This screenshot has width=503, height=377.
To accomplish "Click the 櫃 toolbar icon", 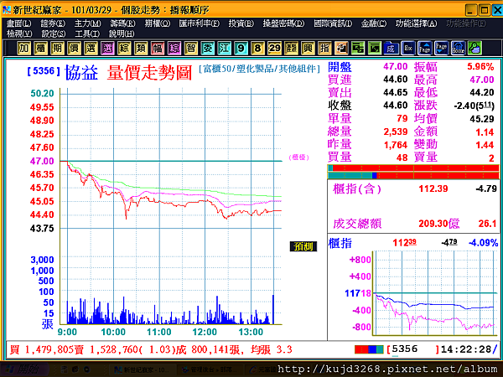I will pyautogui.click(x=40, y=49).
